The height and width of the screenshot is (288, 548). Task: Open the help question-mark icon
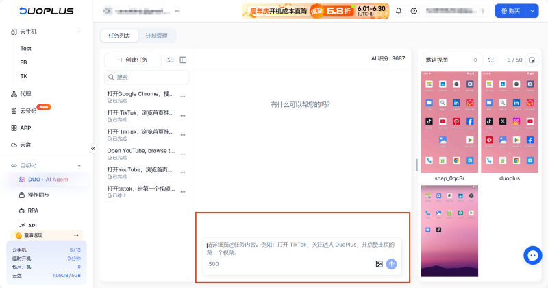pos(414,11)
